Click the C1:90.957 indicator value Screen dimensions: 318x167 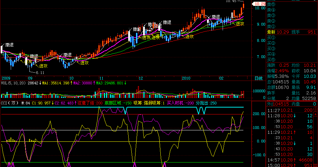pos(41,103)
